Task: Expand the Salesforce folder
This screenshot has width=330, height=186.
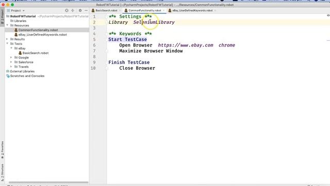Action: point(11,62)
